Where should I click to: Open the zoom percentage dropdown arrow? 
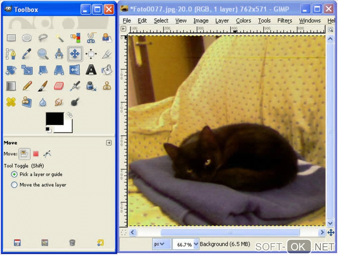click(196, 244)
